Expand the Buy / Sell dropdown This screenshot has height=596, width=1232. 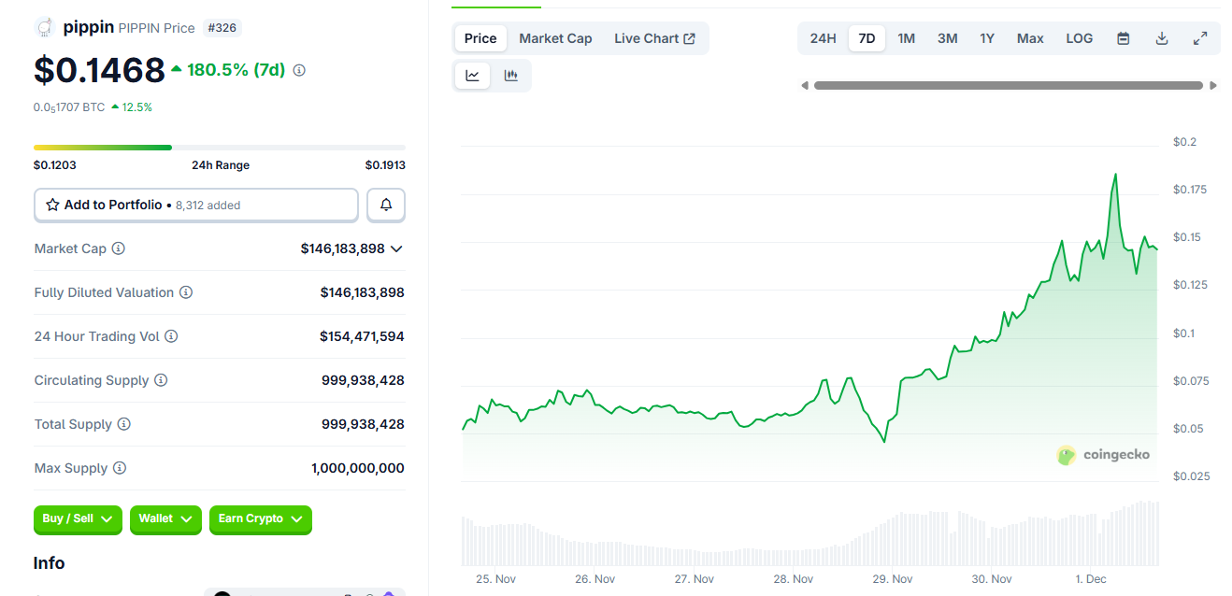point(78,520)
